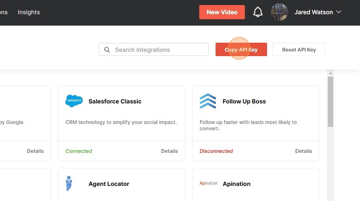This screenshot has height=201, width=360.
Task: Click the Apination logo
Action: point(208,183)
